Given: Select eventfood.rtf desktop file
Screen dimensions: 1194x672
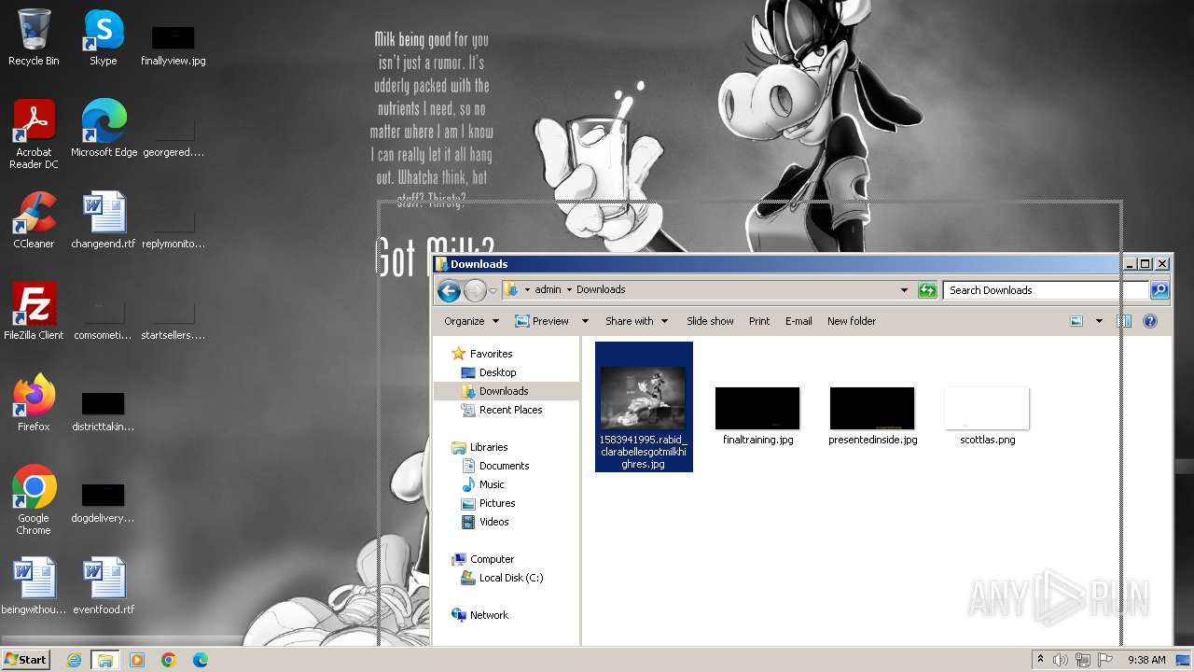Looking at the screenshot, I should [104, 585].
